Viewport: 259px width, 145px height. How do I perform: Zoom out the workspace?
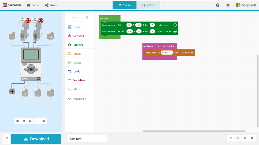point(252,138)
